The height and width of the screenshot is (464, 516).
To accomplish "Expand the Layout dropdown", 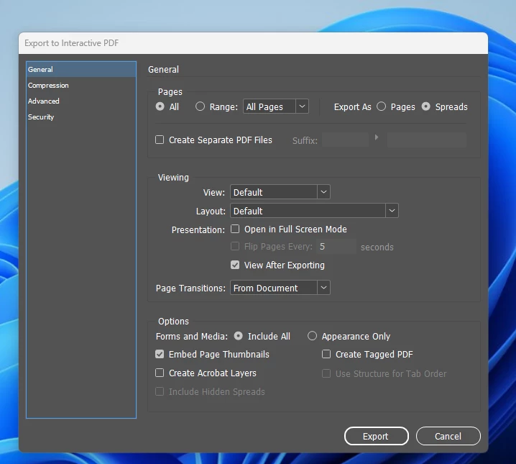I will 314,211.
